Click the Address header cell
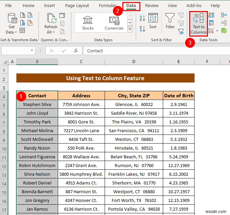The height and width of the screenshot is (215, 230). click(x=81, y=96)
